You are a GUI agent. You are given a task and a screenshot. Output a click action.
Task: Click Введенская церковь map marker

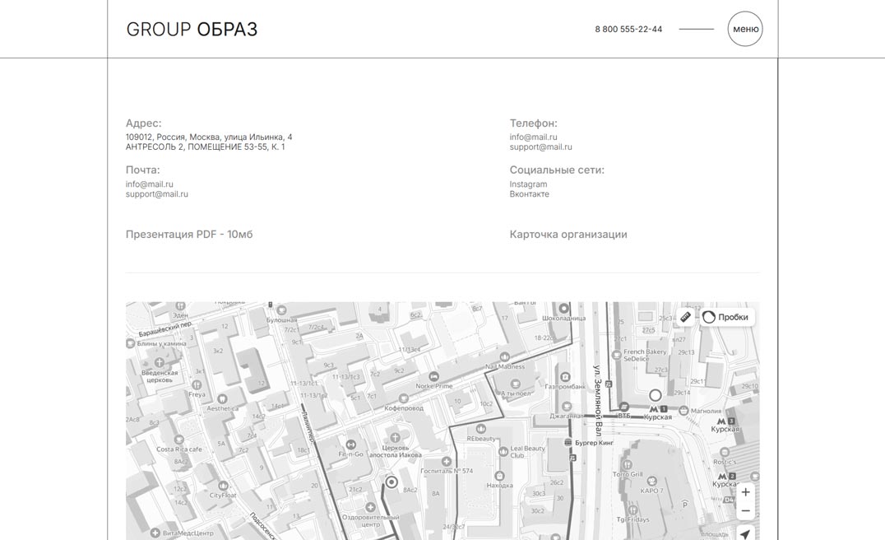click(159, 362)
